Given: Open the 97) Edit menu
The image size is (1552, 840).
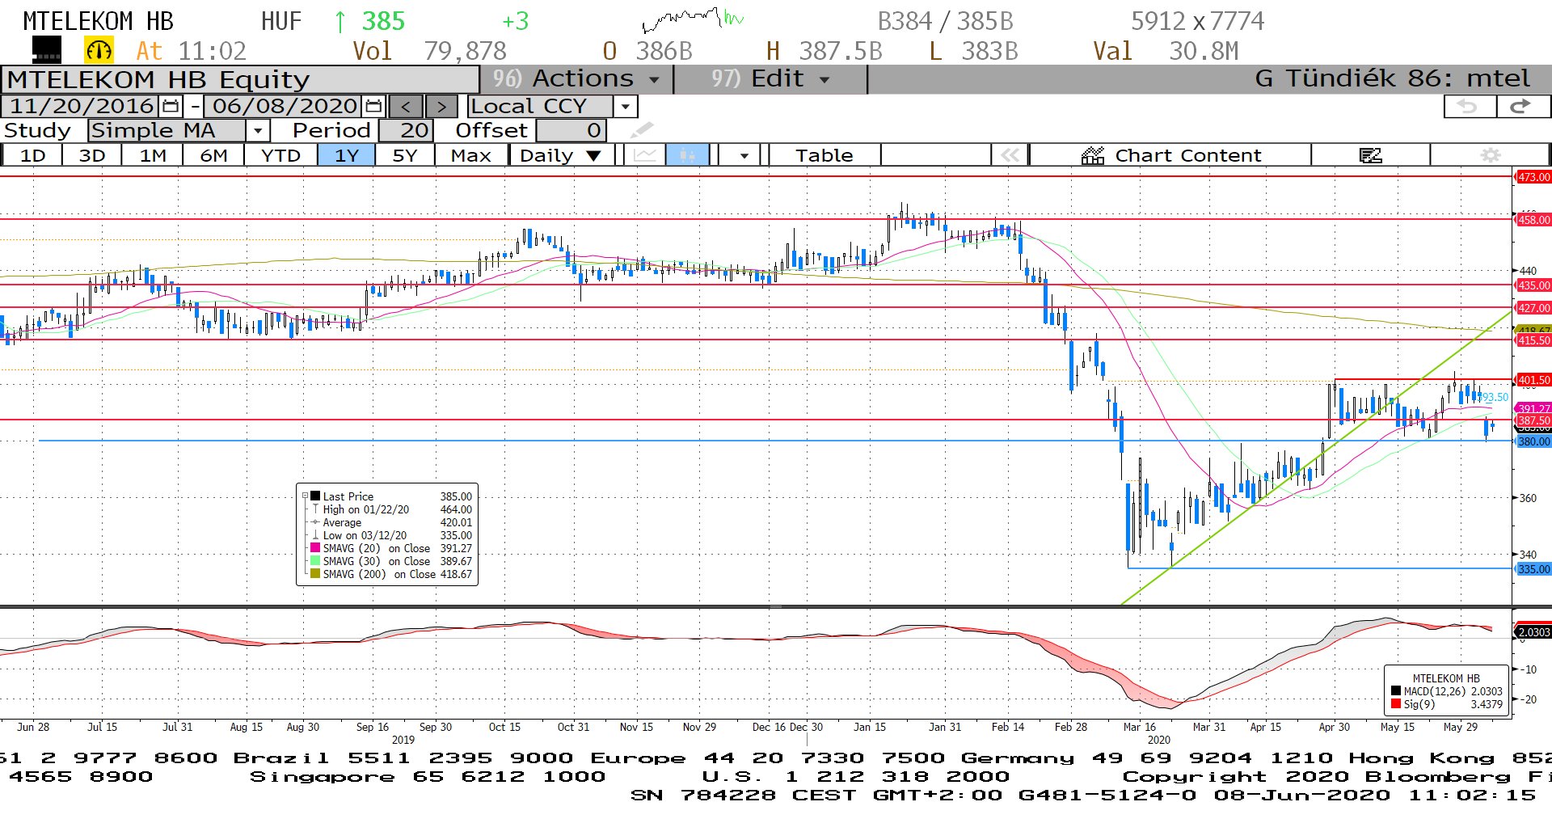Looking at the screenshot, I should coord(770,78).
